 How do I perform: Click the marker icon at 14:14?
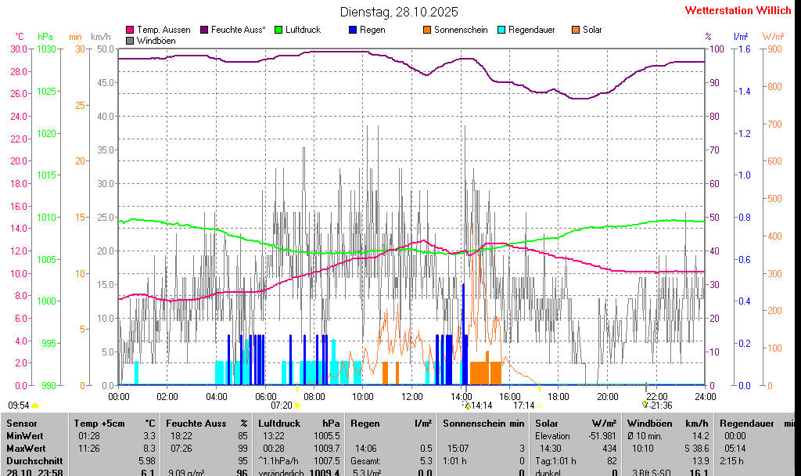click(x=468, y=406)
